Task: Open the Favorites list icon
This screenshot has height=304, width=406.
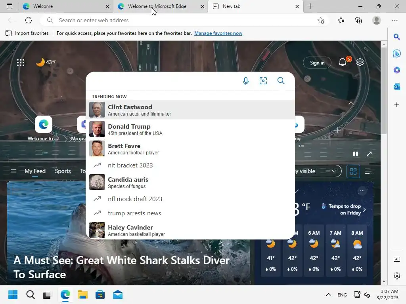Action: tap(341, 20)
